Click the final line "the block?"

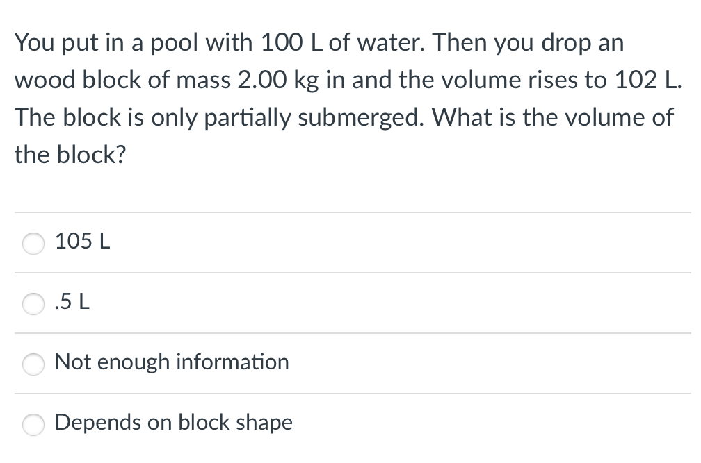[70, 155]
